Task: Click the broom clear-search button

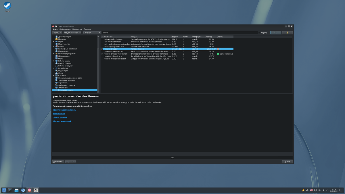Action: [287, 33]
